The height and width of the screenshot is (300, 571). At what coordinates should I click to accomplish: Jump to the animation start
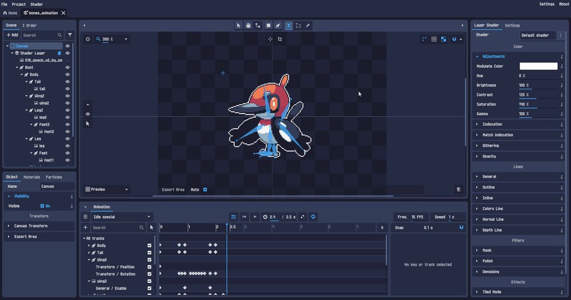[244, 217]
